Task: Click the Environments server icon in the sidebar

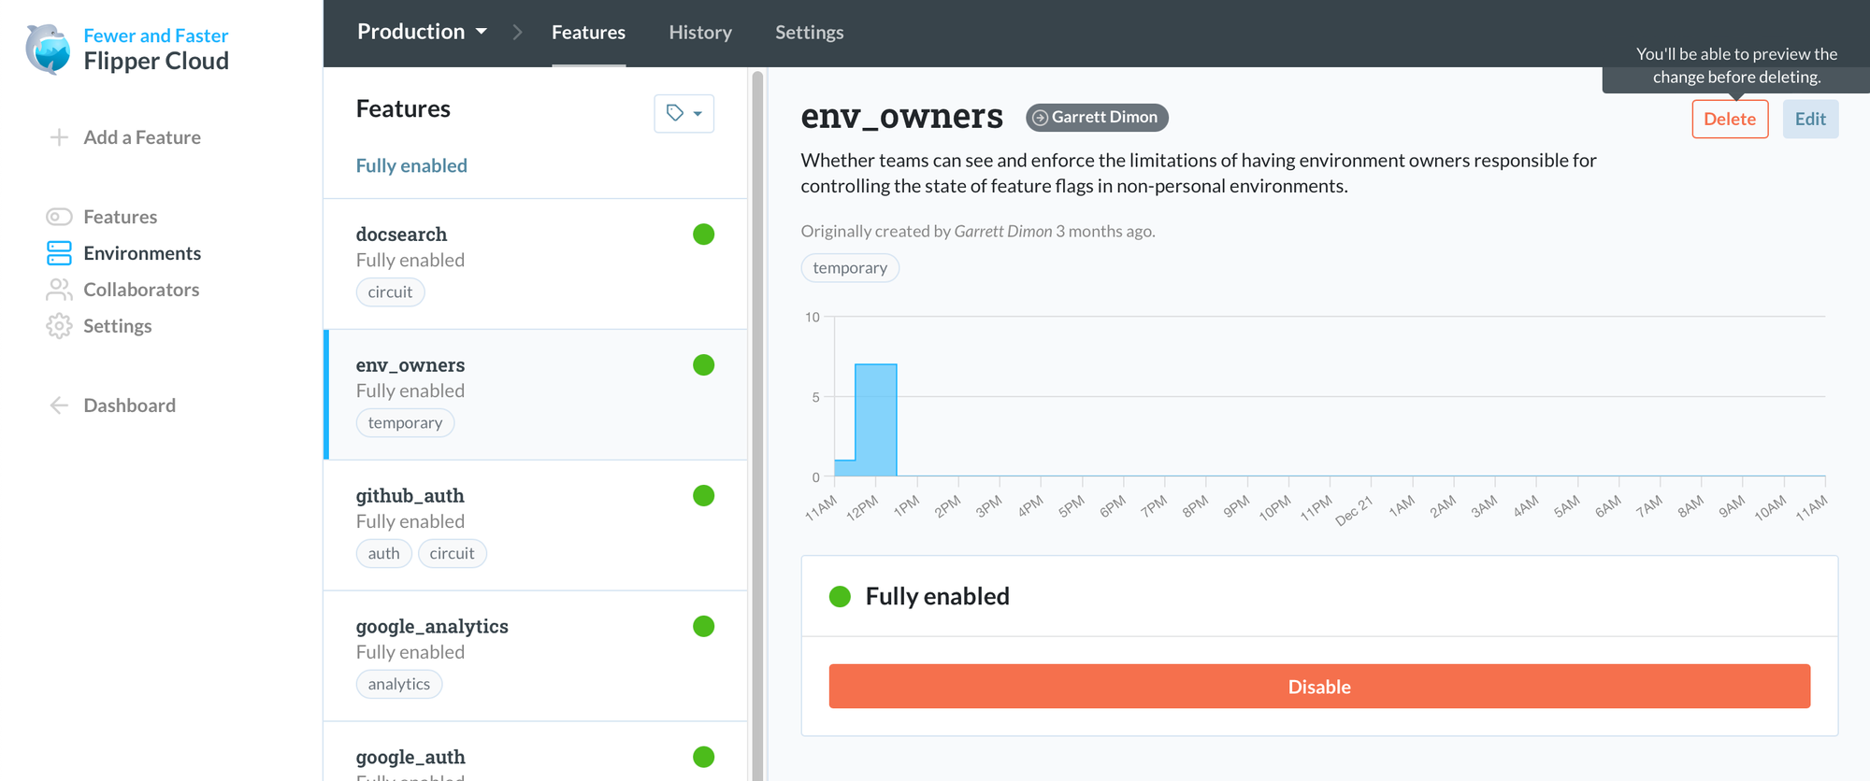Action: [x=59, y=253]
